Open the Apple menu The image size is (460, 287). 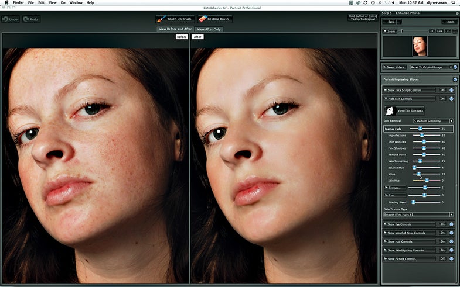[6, 2]
